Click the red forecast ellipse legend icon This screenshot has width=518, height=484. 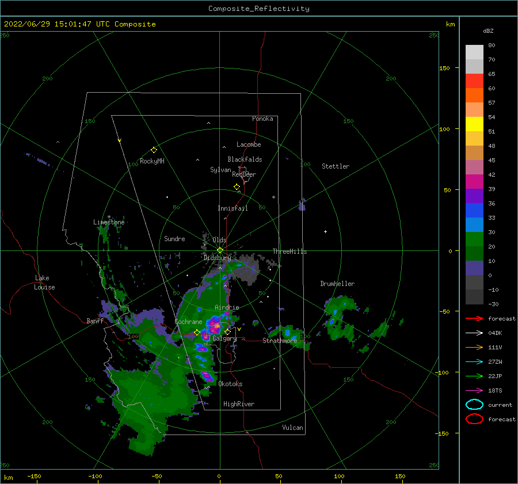[x=474, y=418]
